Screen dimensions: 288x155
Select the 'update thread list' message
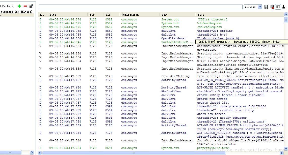[213, 103]
